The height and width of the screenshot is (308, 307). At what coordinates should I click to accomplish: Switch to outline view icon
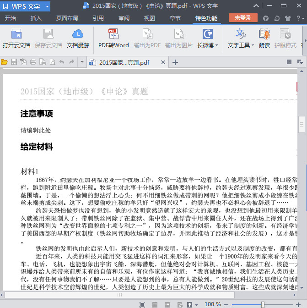click(167, 304)
